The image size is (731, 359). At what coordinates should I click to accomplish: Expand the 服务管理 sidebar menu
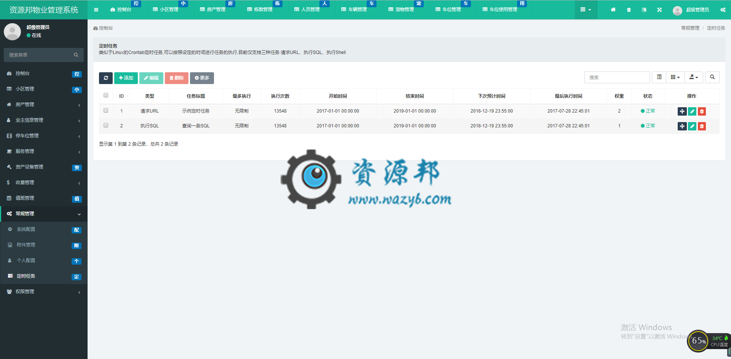[x=44, y=151]
